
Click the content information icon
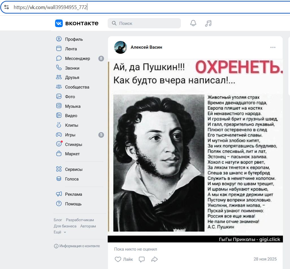pos(56,246)
